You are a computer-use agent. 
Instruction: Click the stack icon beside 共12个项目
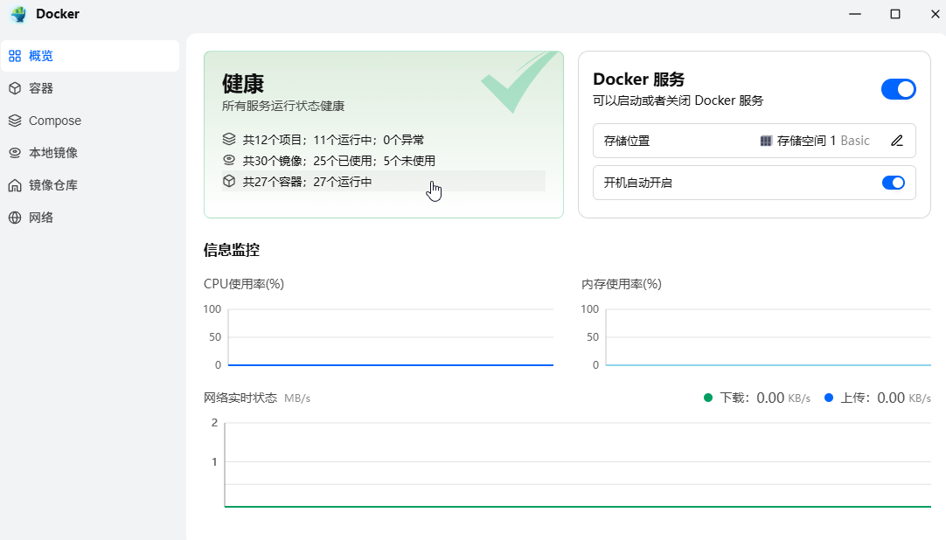229,138
